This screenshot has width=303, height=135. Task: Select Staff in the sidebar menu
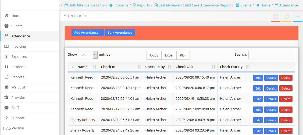pos(30,108)
